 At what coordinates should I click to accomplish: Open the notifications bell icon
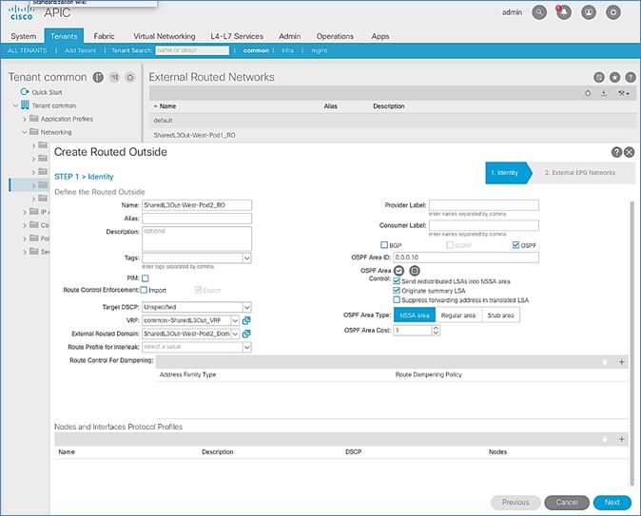click(564, 12)
